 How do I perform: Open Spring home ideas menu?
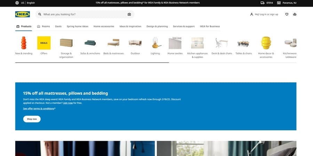pos(78,26)
